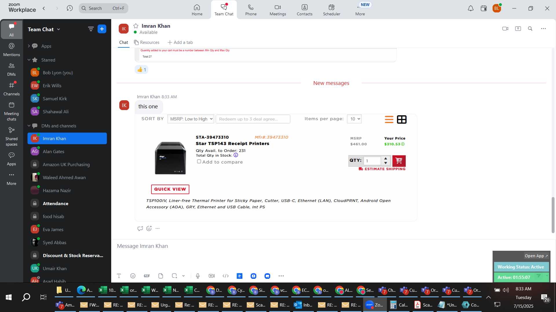Image resolution: width=556 pixels, height=312 pixels.
Task: Click the Message Imran Khan input
Action: pos(301,246)
